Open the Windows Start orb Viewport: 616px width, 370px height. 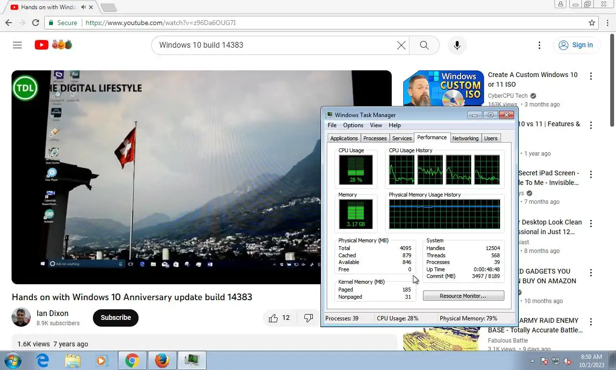click(x=12, y=360)
